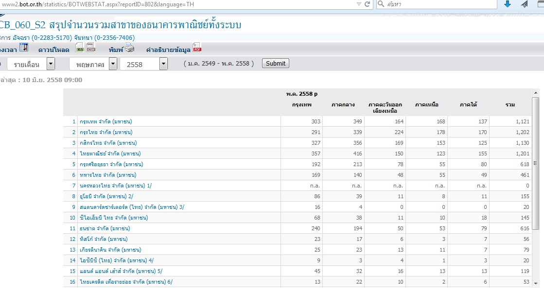Image resolution: width=544 pixels, height=291 pixels.
Task: Click magnifier icon in search box
Action: point(381,4)
